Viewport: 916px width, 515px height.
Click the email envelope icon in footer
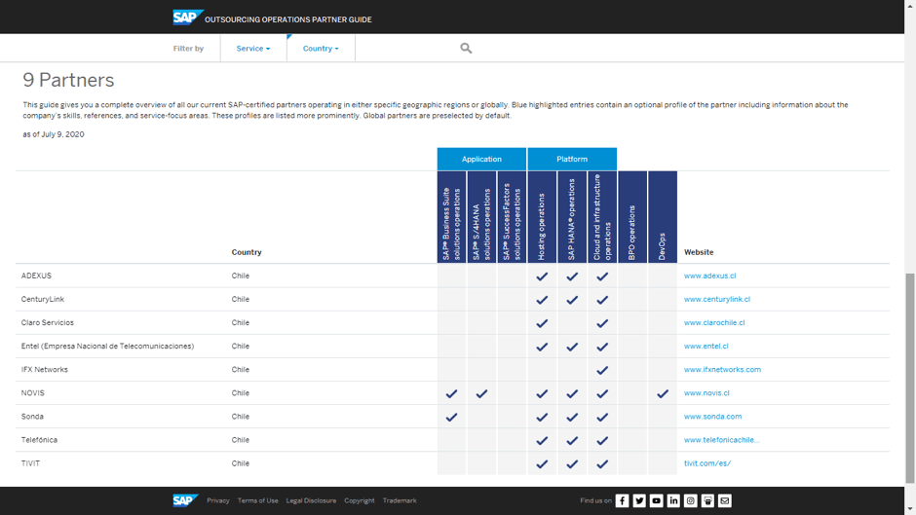[724, 500]
